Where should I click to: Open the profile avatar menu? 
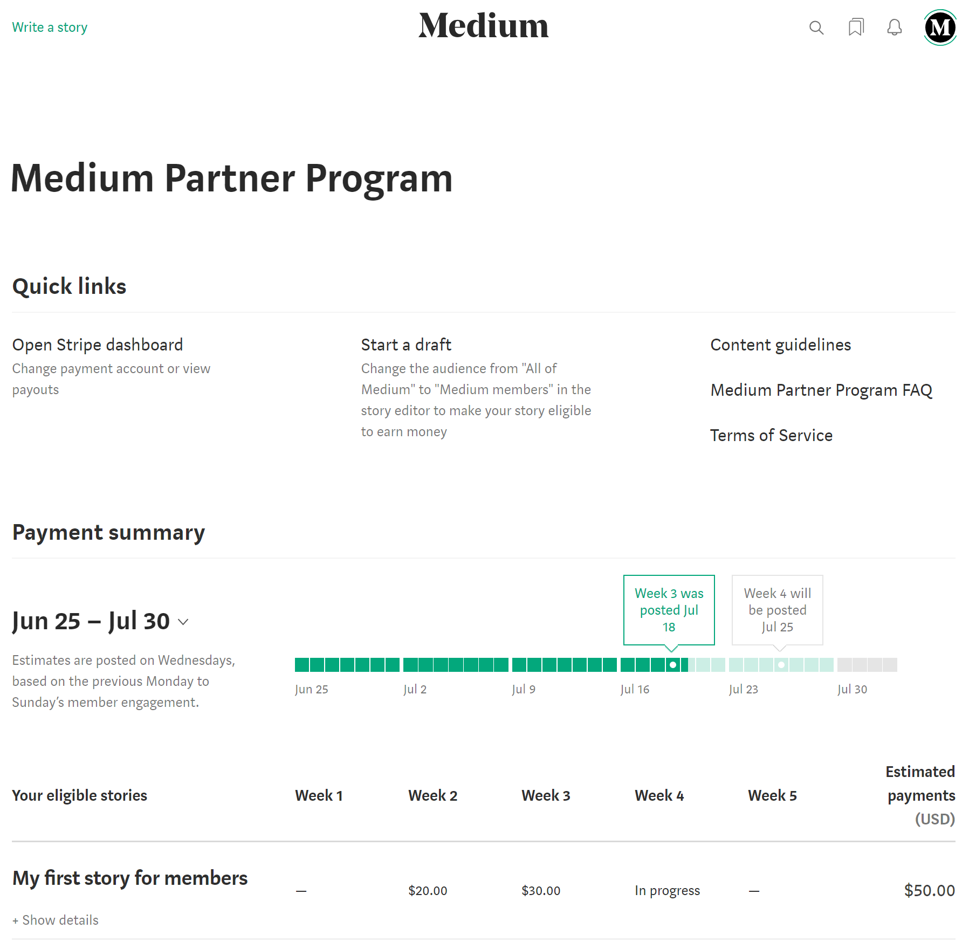click(940, 27)
